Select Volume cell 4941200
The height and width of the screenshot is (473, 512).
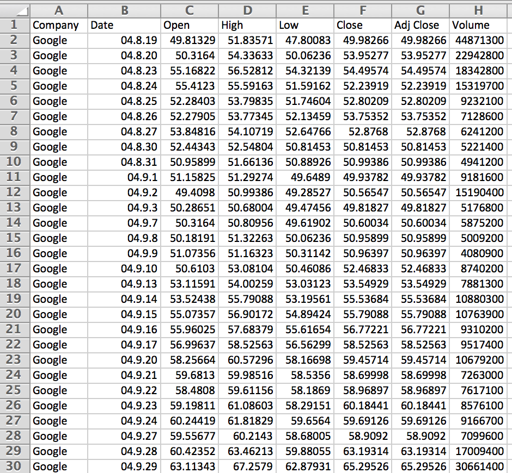click(478, 162)
